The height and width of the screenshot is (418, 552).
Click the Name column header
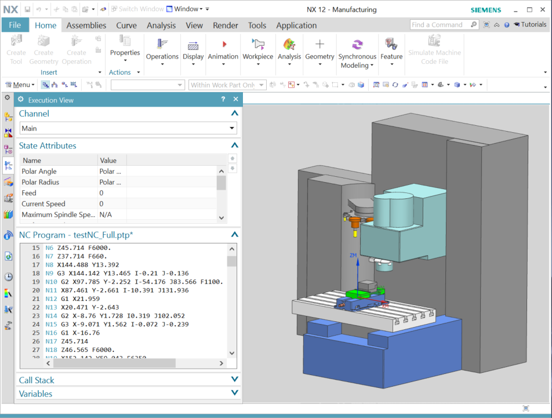(x=59, y=161)
